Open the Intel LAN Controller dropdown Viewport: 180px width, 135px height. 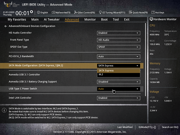tap(118, 98)
